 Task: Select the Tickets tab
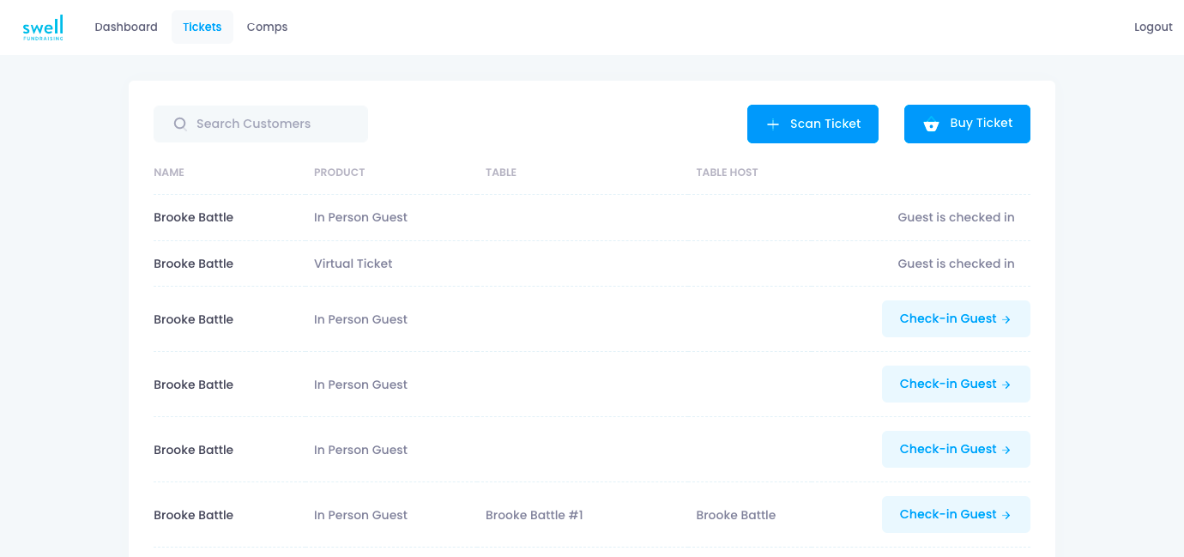click(x=202, y=27)
